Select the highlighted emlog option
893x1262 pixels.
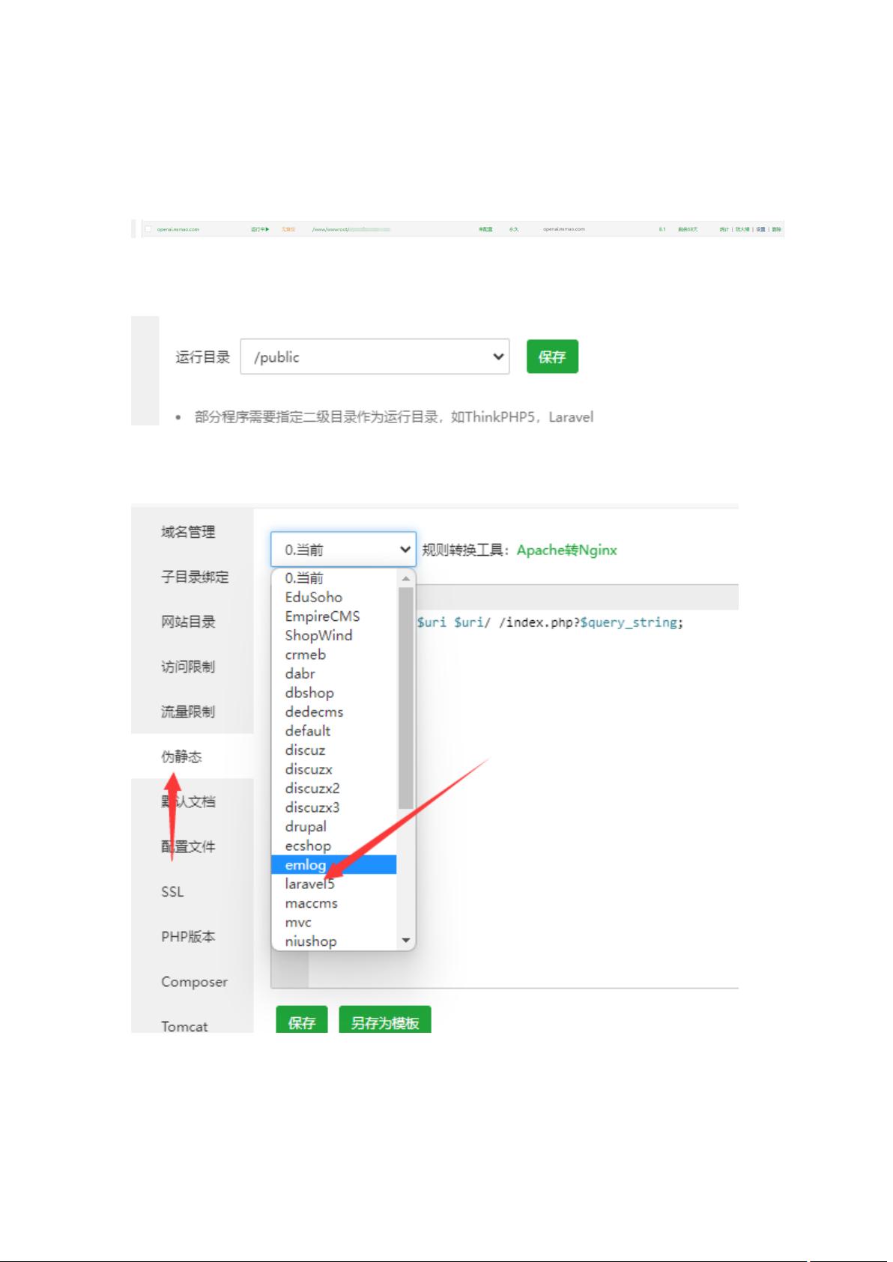(334, 864)
